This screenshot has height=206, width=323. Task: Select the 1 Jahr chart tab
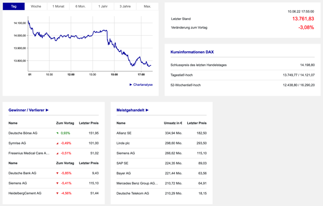103,7
